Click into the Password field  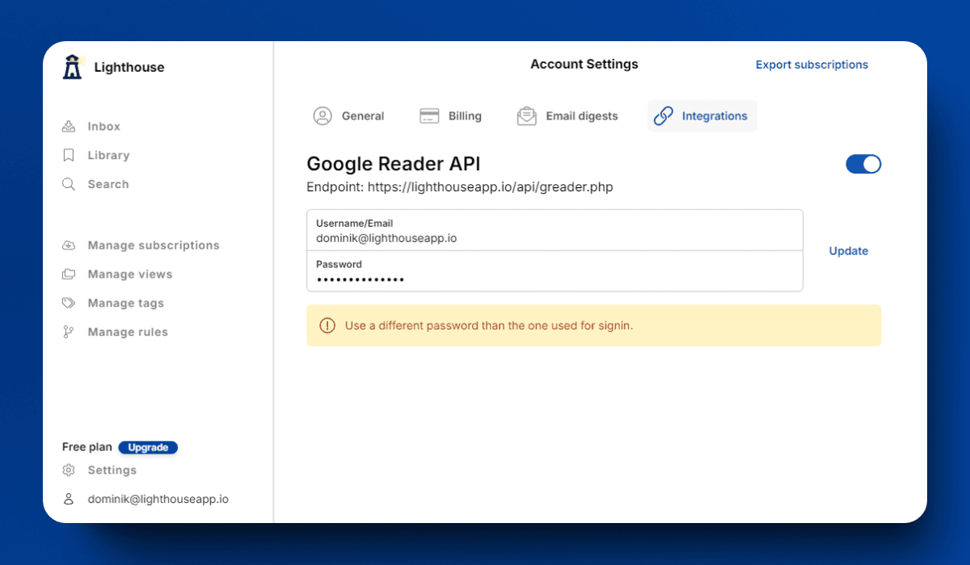[x=555, y=279]
